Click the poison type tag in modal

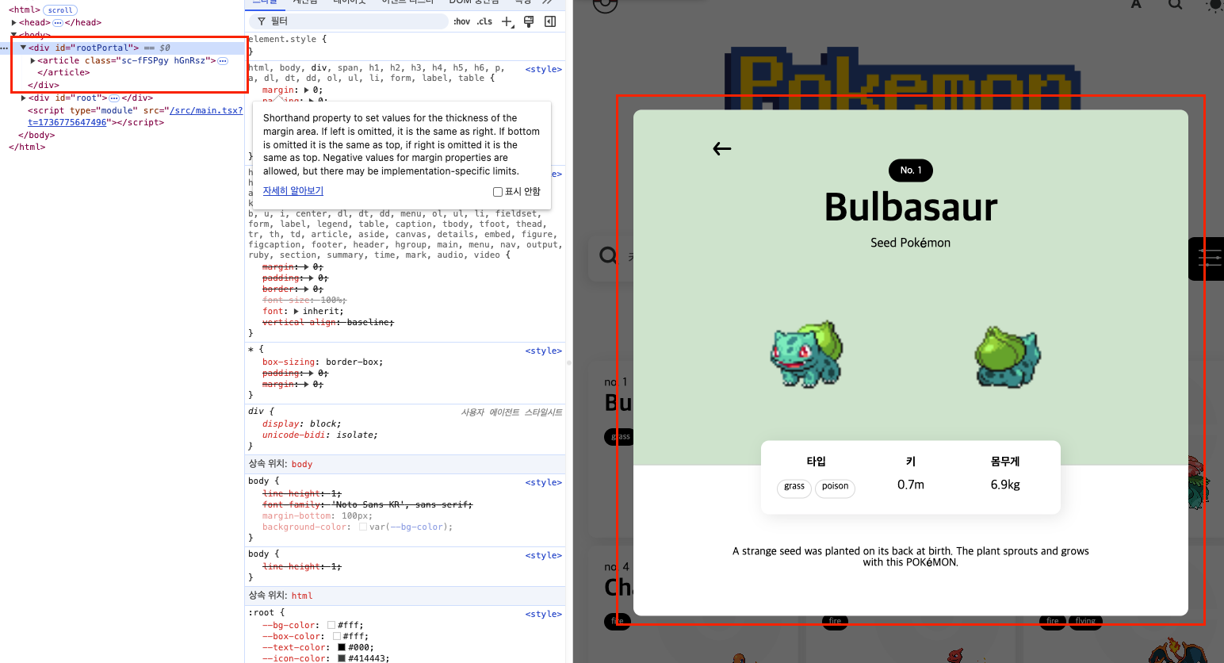(835, 487)
